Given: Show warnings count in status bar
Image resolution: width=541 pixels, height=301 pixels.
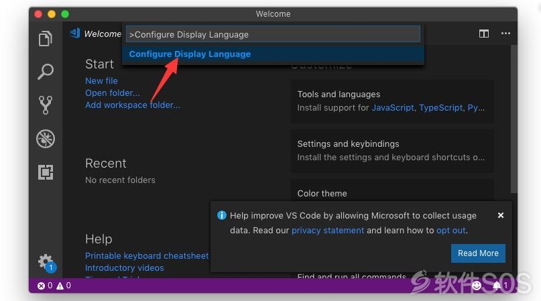Looking at the screenshot, I should click(64, 286).
